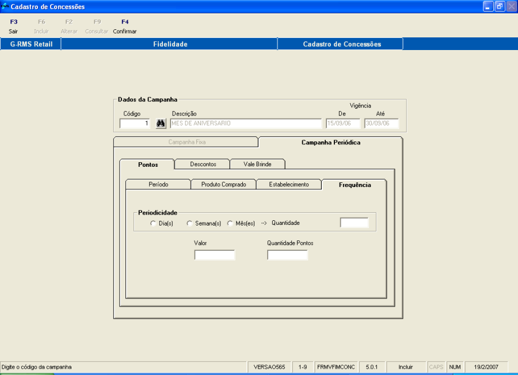Open the Produto Comprado sub-tab

pyautogui.click(x=224, y=184)
